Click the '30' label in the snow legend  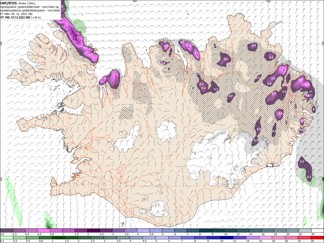pyautogui.click(x=313, y=234)
